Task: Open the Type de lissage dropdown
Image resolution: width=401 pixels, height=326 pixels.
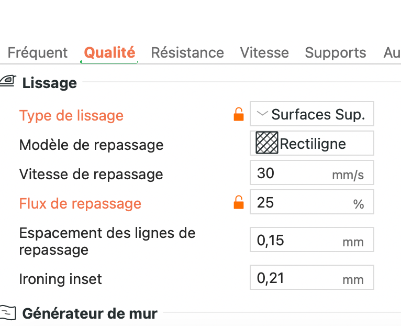Action: (x=312, y=114)
